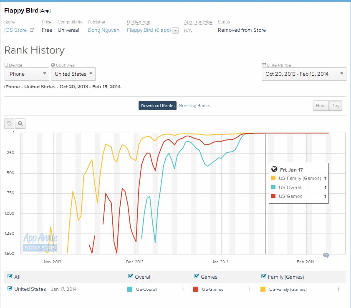Click the Nov 2013 axis label
351x308 pixels.
click(53, 262)
